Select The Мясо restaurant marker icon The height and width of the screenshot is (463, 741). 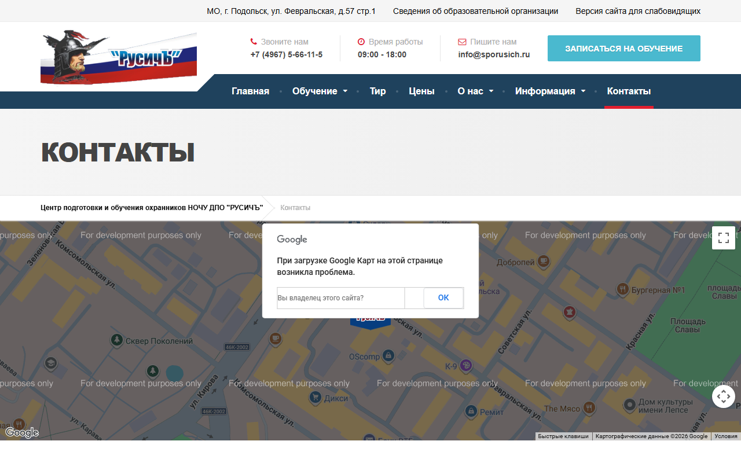[x=589, y=407]
